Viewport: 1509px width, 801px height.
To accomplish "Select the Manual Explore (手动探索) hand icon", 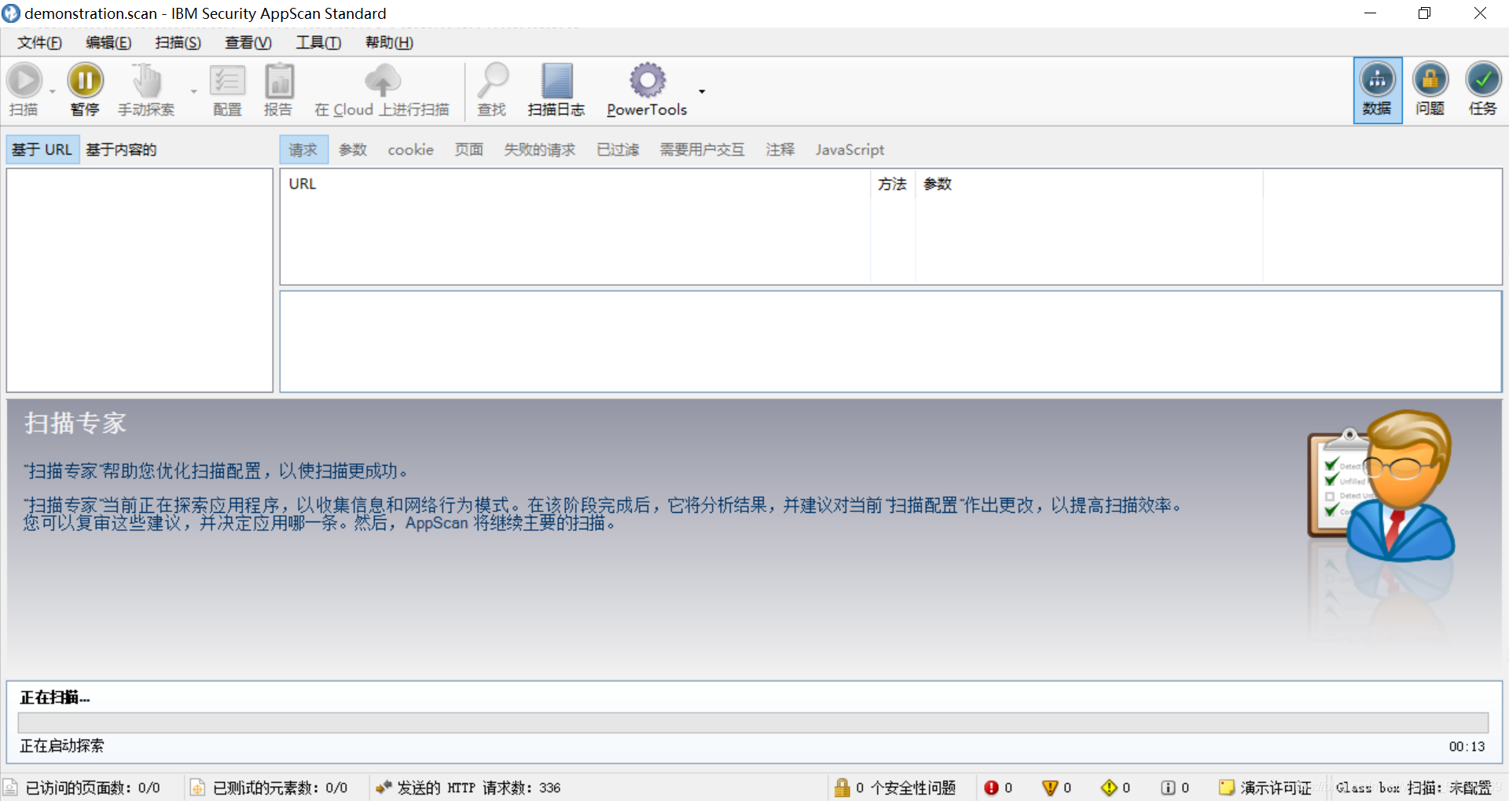I will (146, 80).
